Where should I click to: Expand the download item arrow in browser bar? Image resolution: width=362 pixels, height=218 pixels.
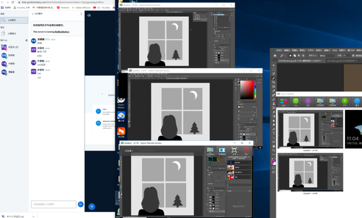pos(33,216)
